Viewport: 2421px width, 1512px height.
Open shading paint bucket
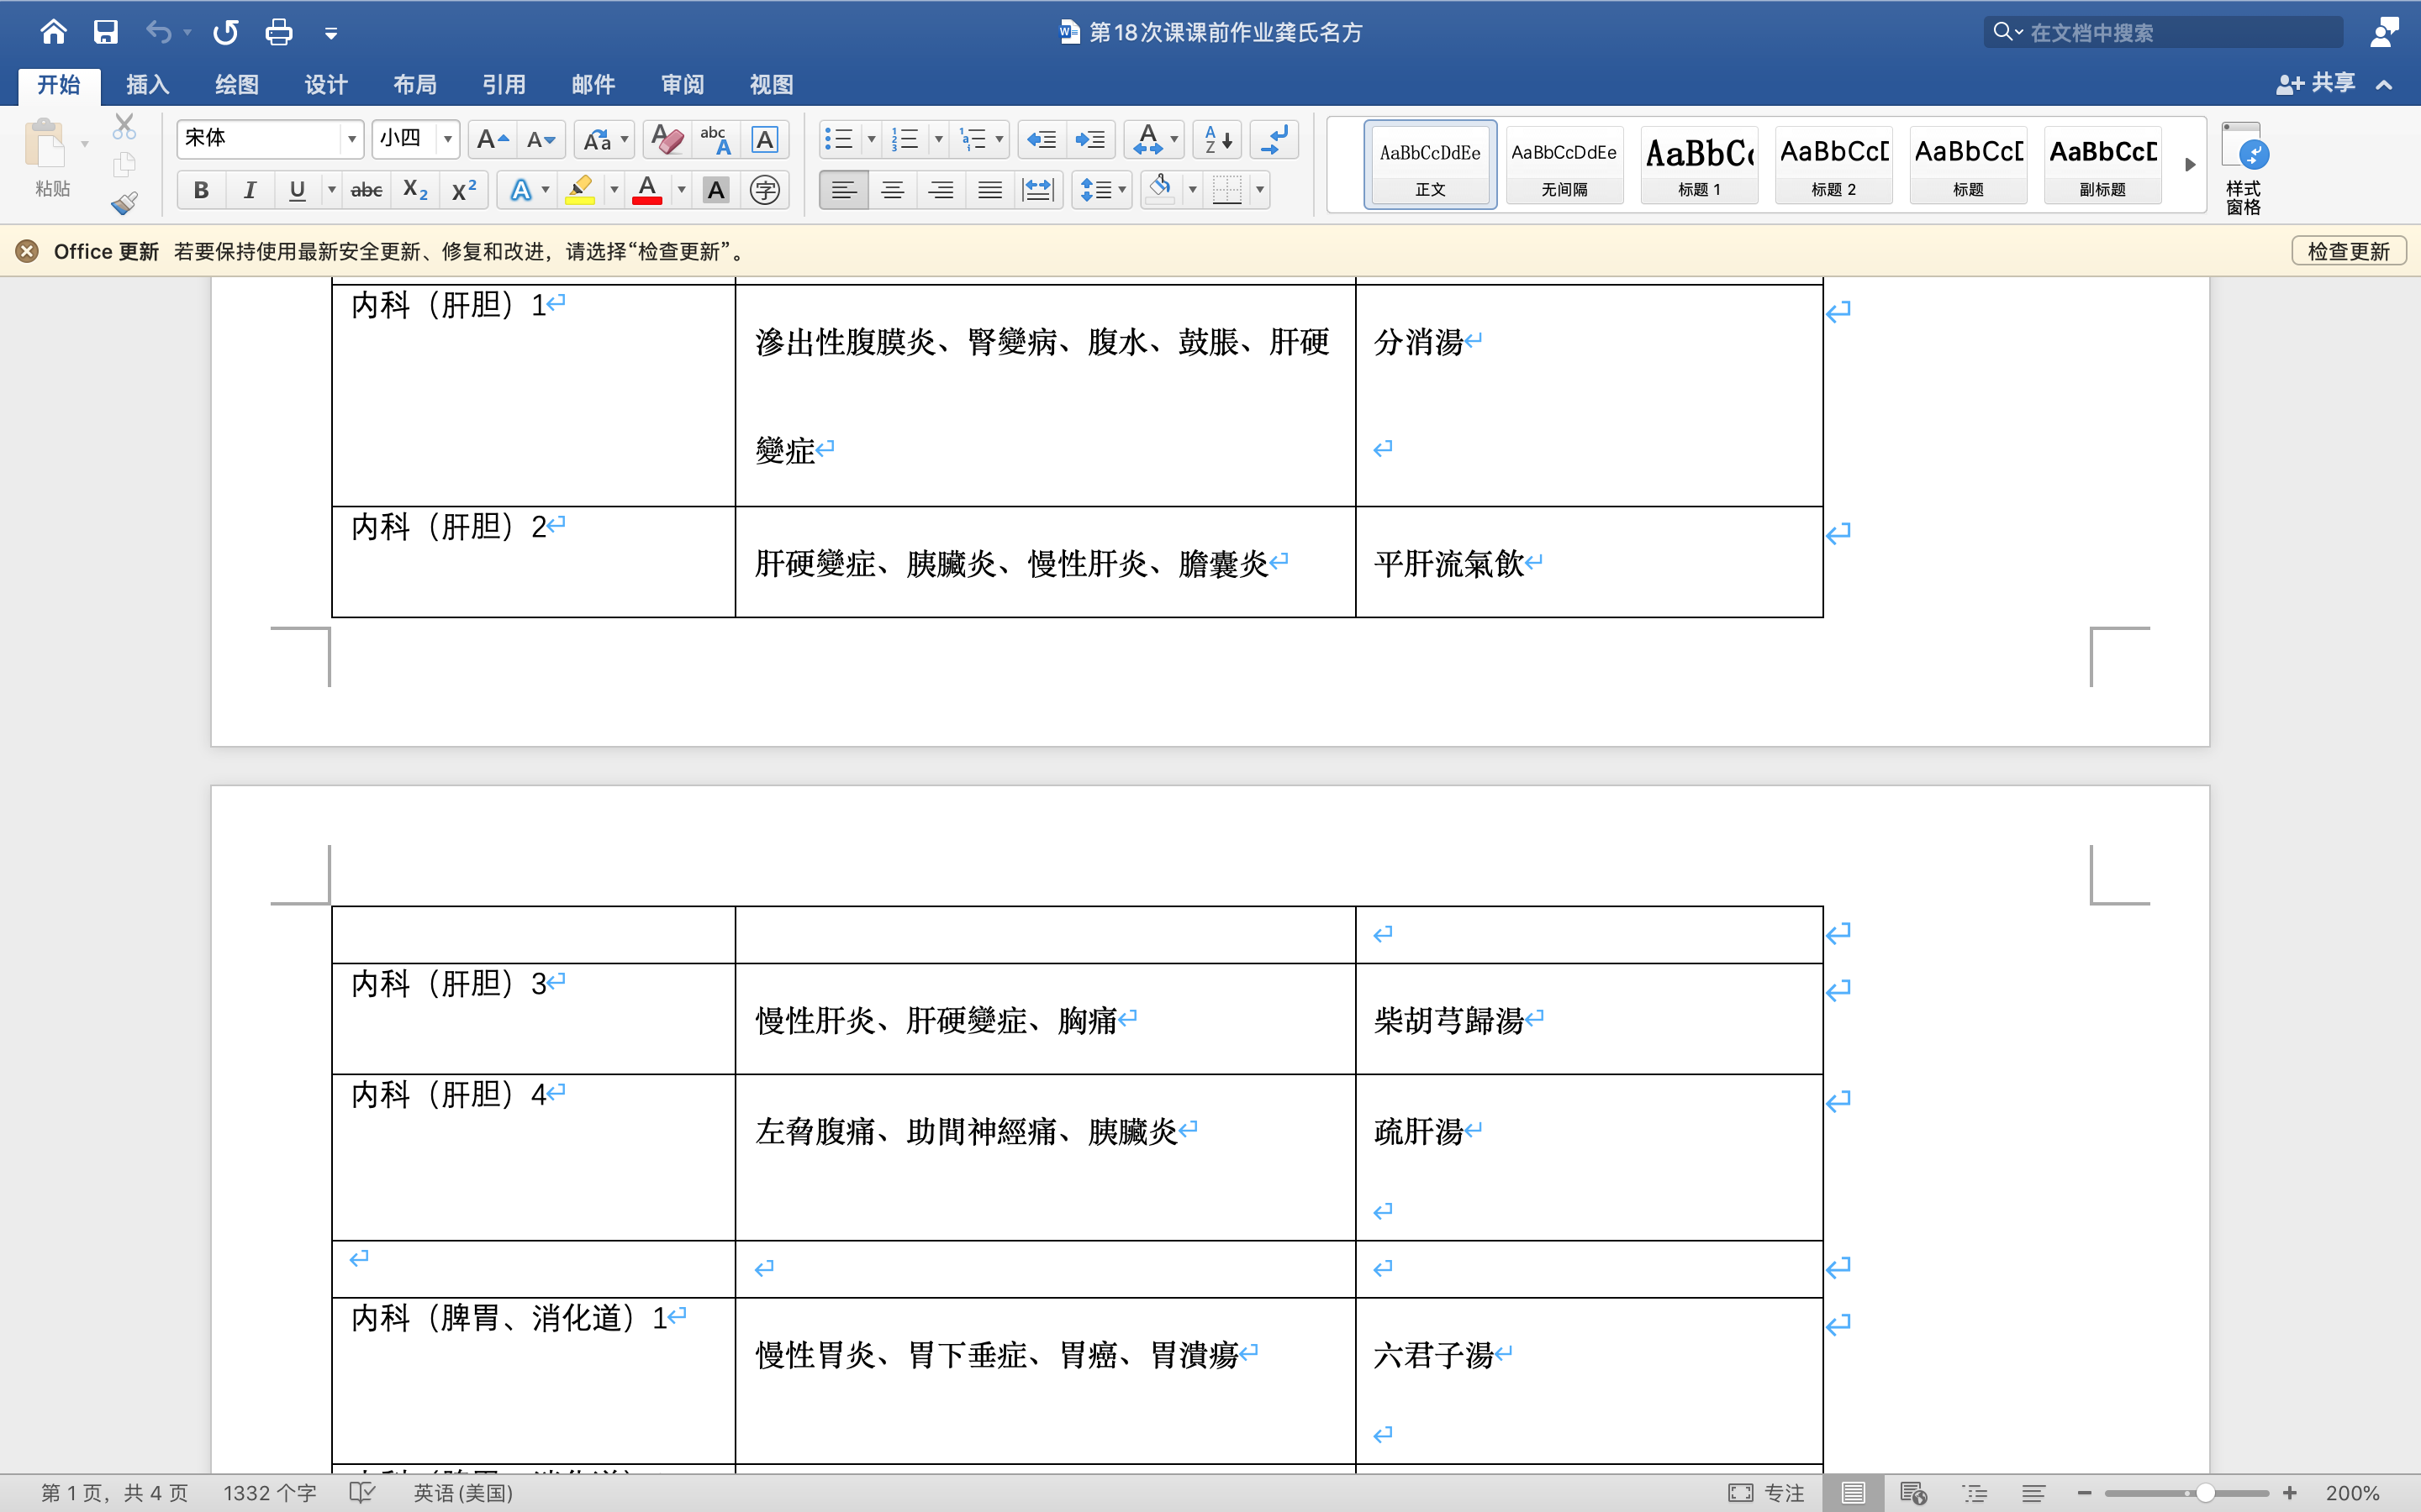[1160, 190]
